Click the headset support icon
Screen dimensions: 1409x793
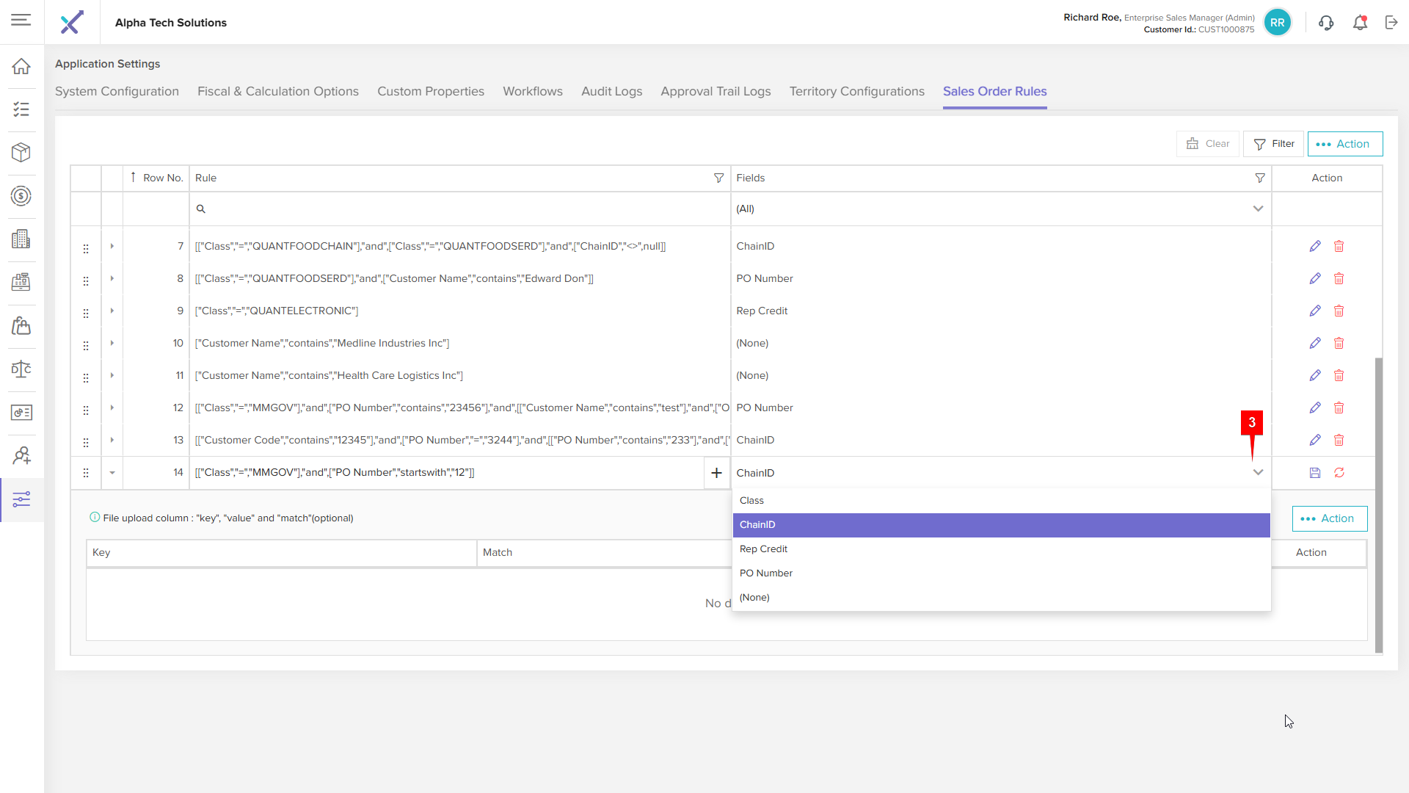pyautogui.click(x=1326, y=23)
